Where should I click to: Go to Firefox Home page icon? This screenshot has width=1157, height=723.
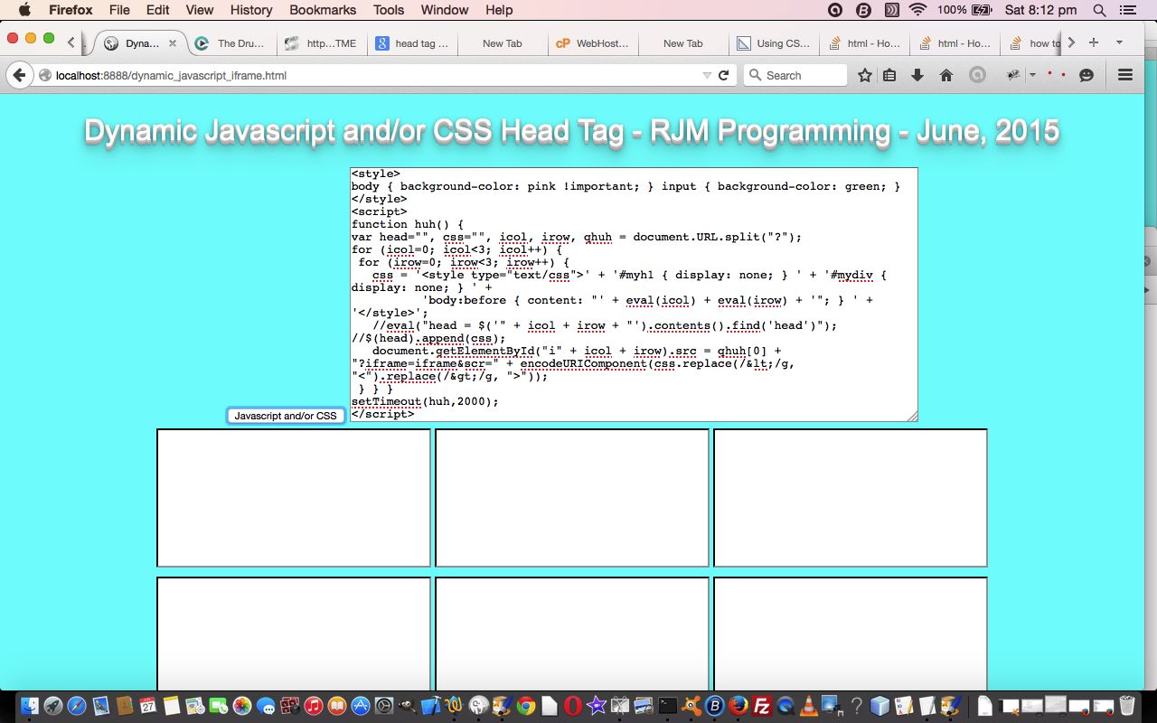(x=946, y=76)
